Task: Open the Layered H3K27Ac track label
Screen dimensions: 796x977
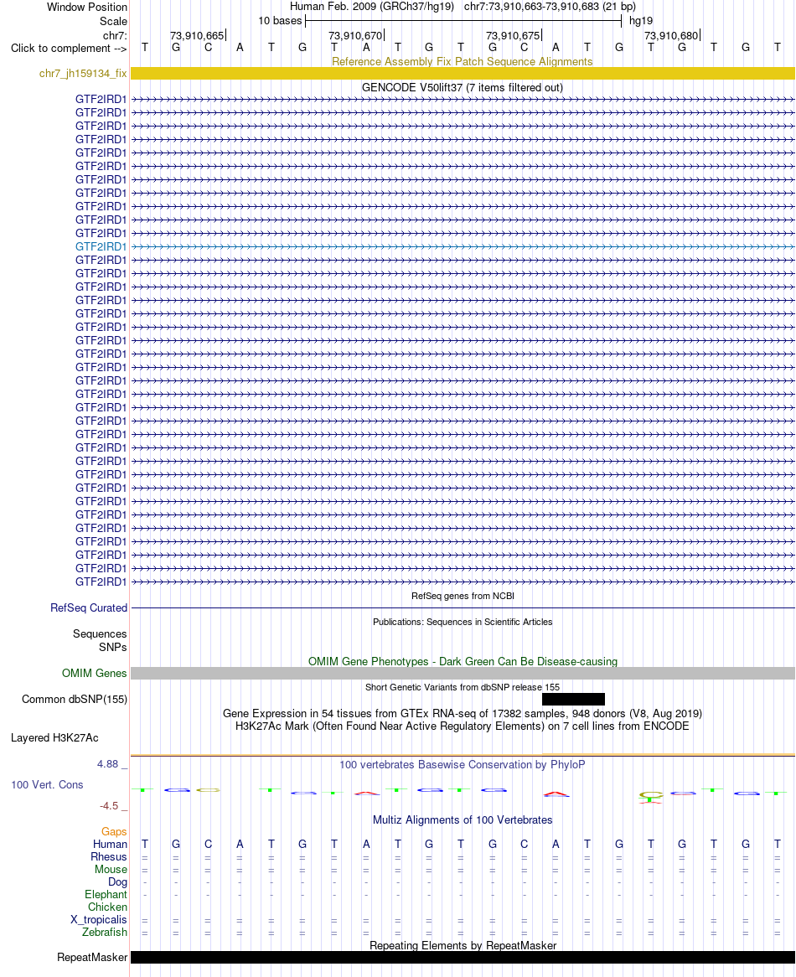Action: 54,737
